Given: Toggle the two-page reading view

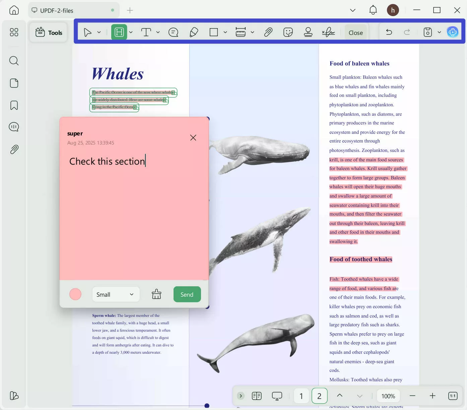Looking at the screenshot, I should coord(257,396).
